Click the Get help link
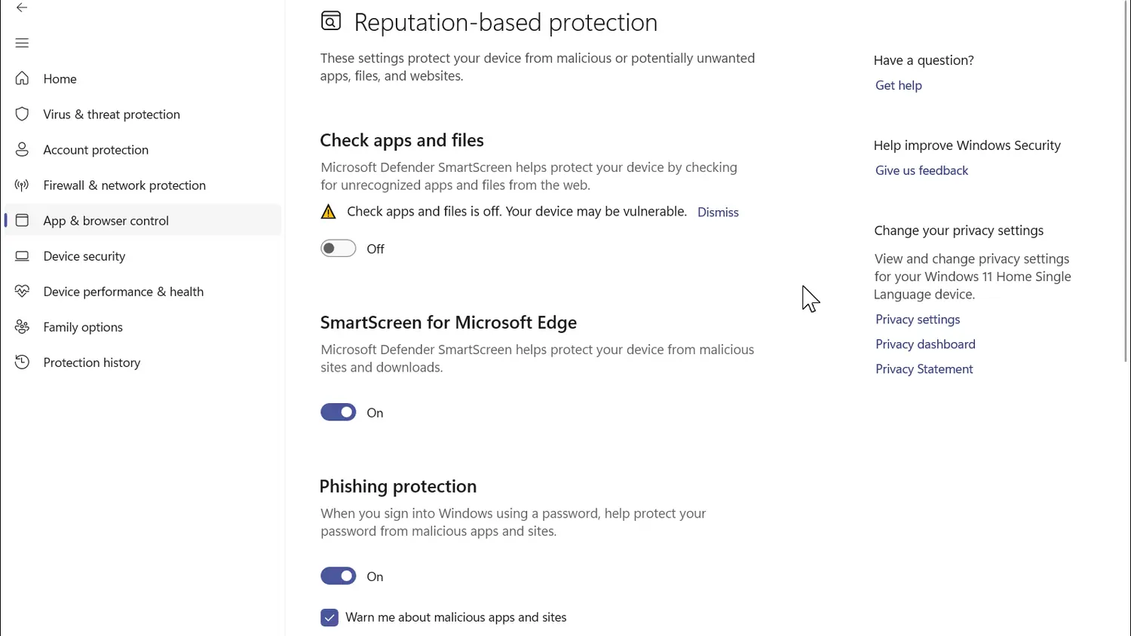1131x636 pixels. (x=898, y=85)
